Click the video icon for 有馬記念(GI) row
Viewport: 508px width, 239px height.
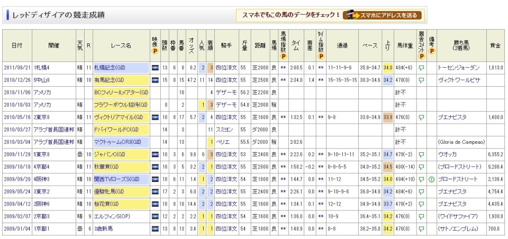(155, 80)
